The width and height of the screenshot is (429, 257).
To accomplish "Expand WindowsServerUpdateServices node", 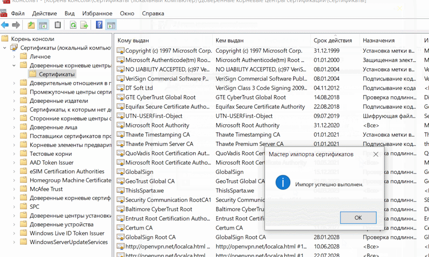I will (14, 242).
